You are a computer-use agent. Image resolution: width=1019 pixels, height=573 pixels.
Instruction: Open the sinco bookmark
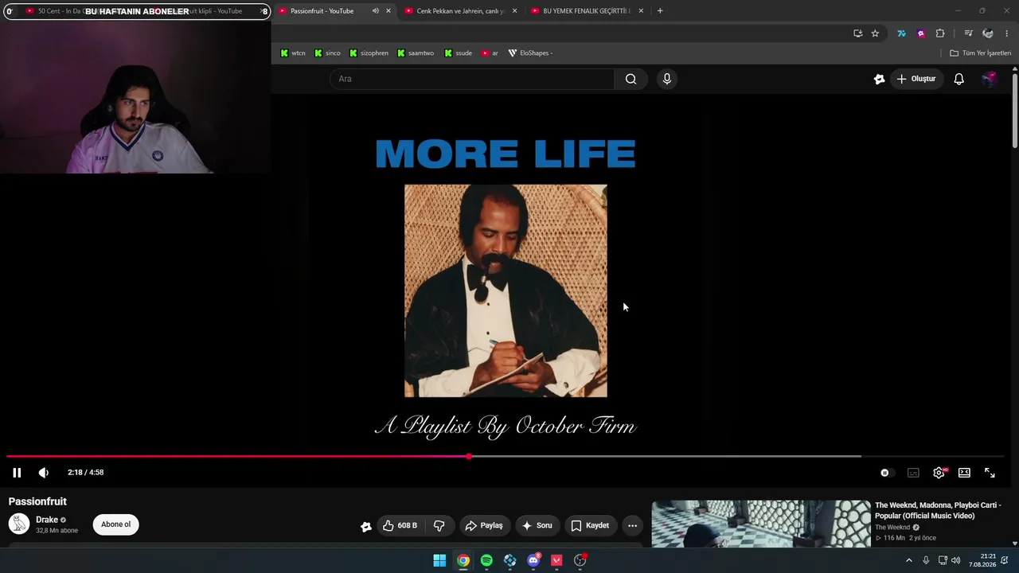click(x=327, y=53)
